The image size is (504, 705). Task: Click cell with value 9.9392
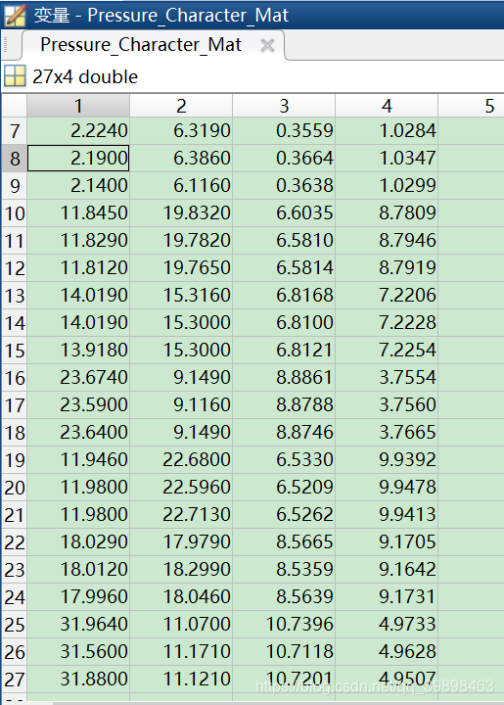tap(387, 460)
